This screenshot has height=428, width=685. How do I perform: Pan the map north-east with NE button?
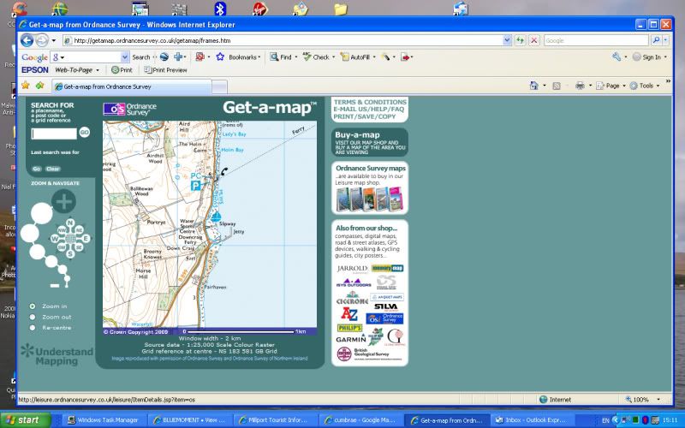[80, 229]
